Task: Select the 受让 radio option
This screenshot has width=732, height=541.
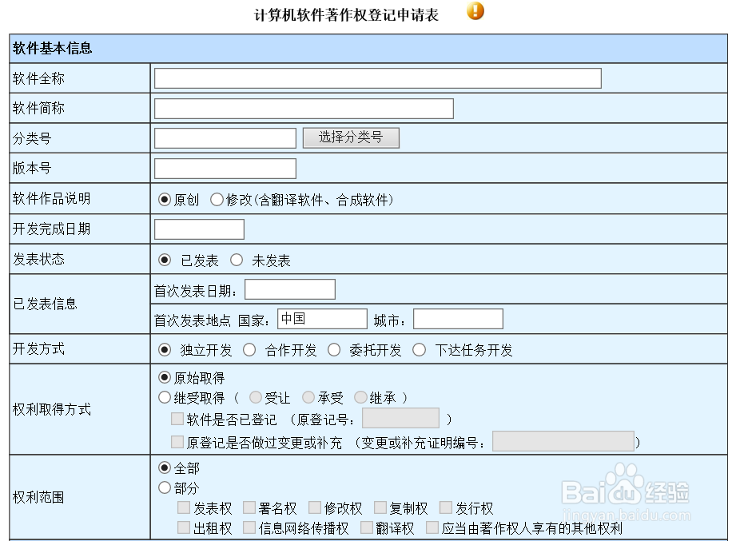Action: (x=256, y=397)
